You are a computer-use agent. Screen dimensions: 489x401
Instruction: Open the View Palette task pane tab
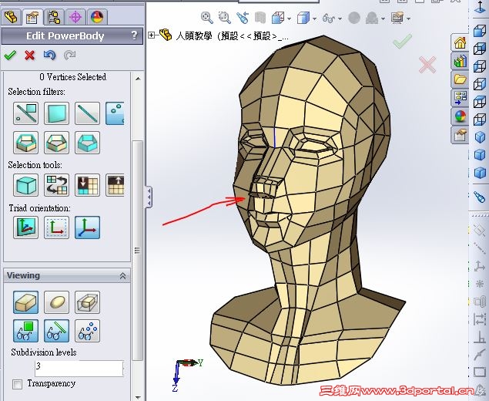(x=460, y=98)
